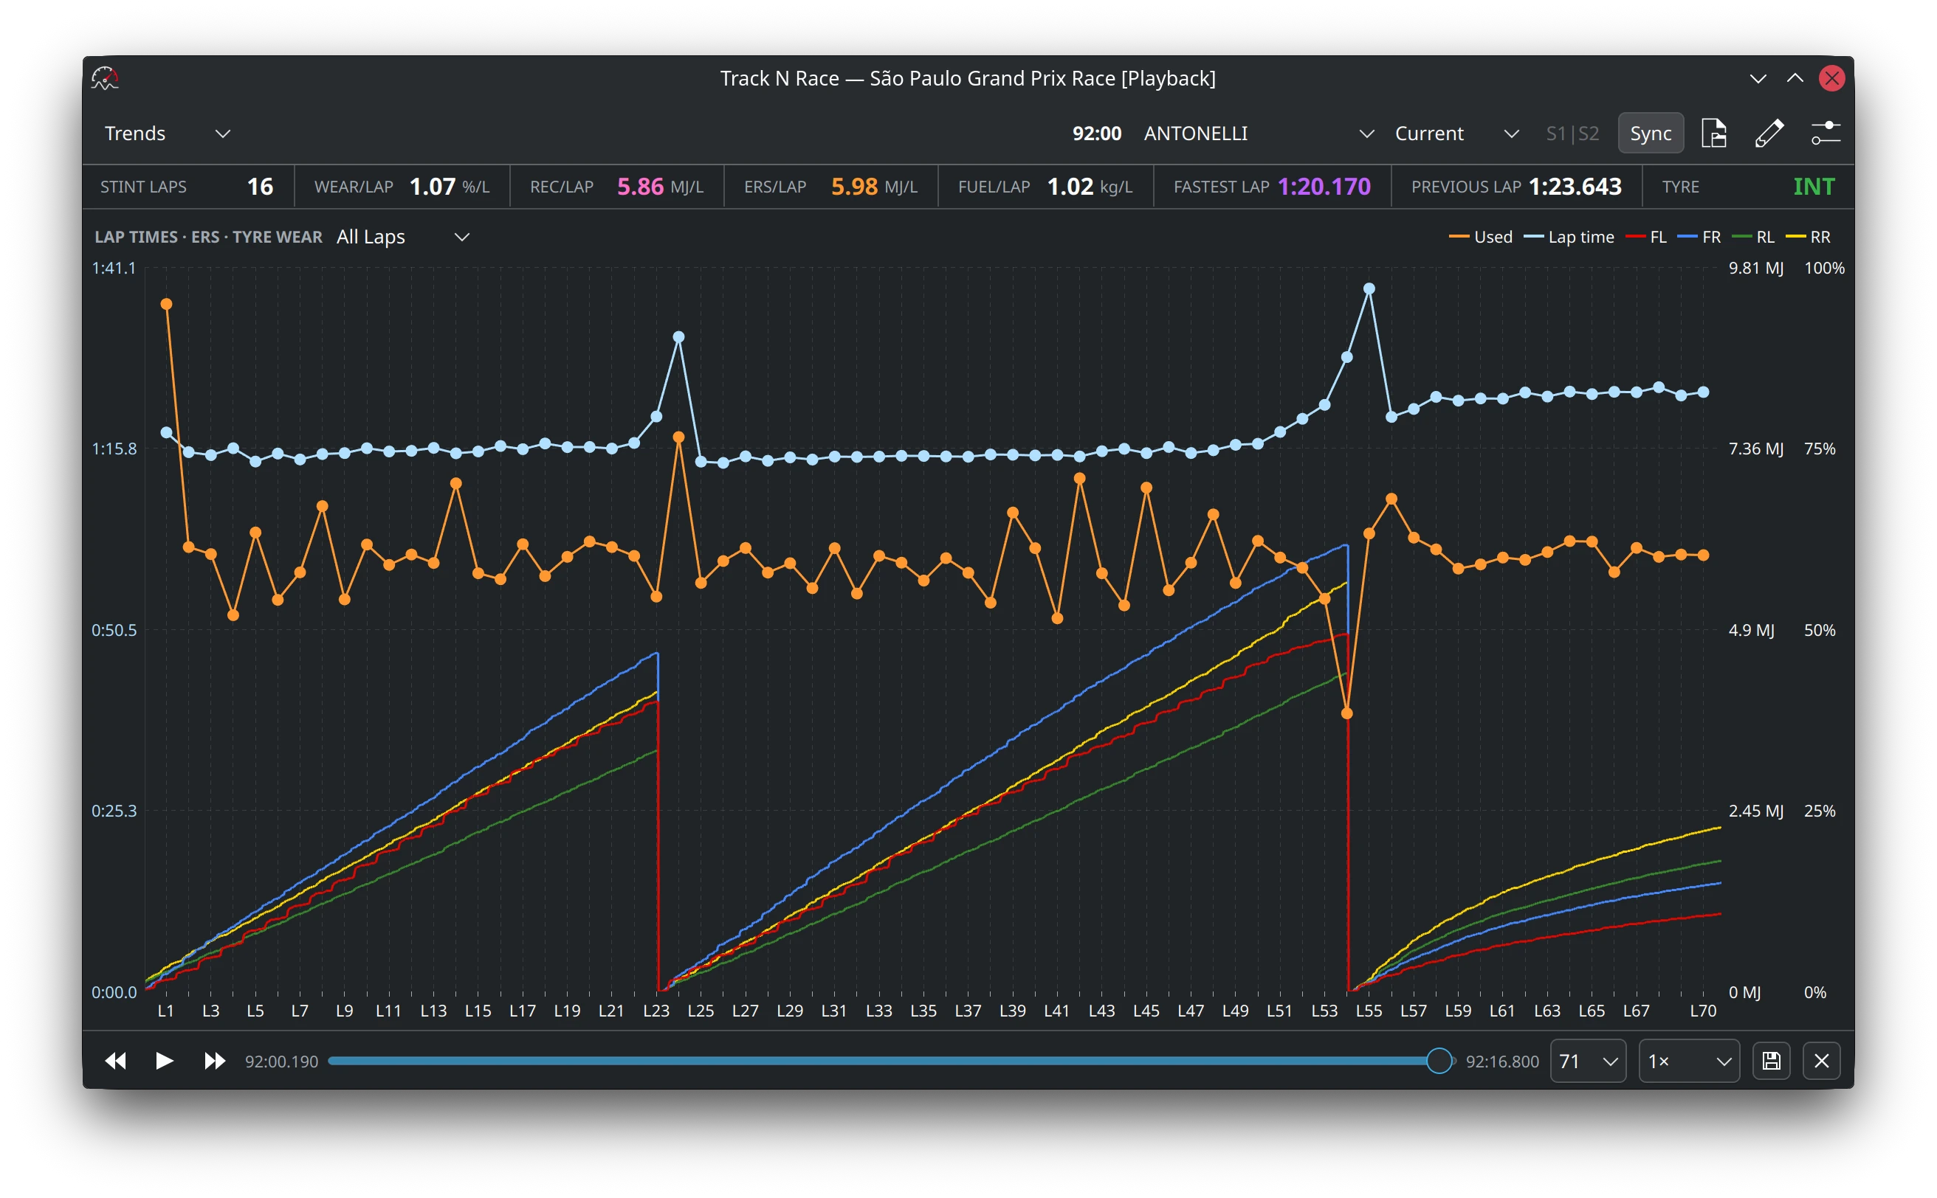Image resolution: width=1937 pixels, height=1198 pixels.
Task: Save using the floppy disk icon
Action: tap(1772, 1061)
